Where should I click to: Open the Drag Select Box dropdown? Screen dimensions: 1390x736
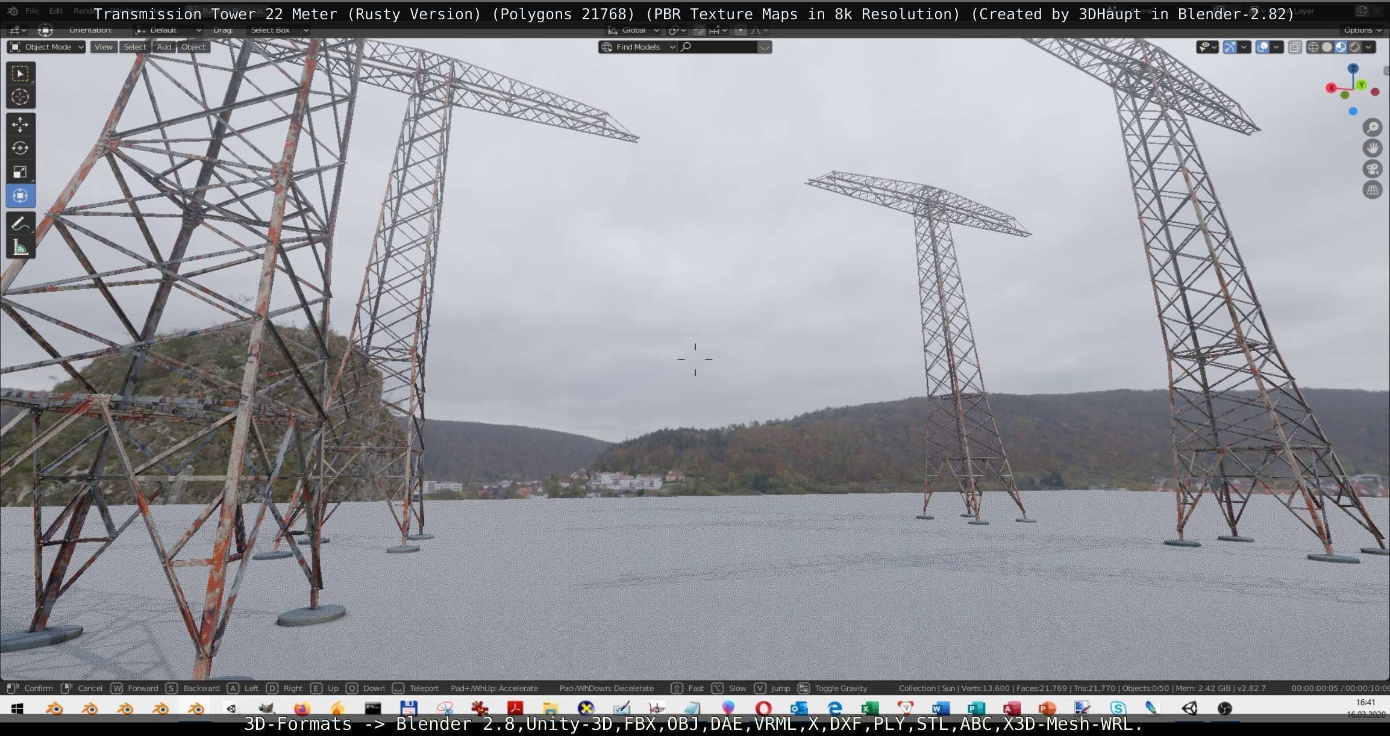280,30
